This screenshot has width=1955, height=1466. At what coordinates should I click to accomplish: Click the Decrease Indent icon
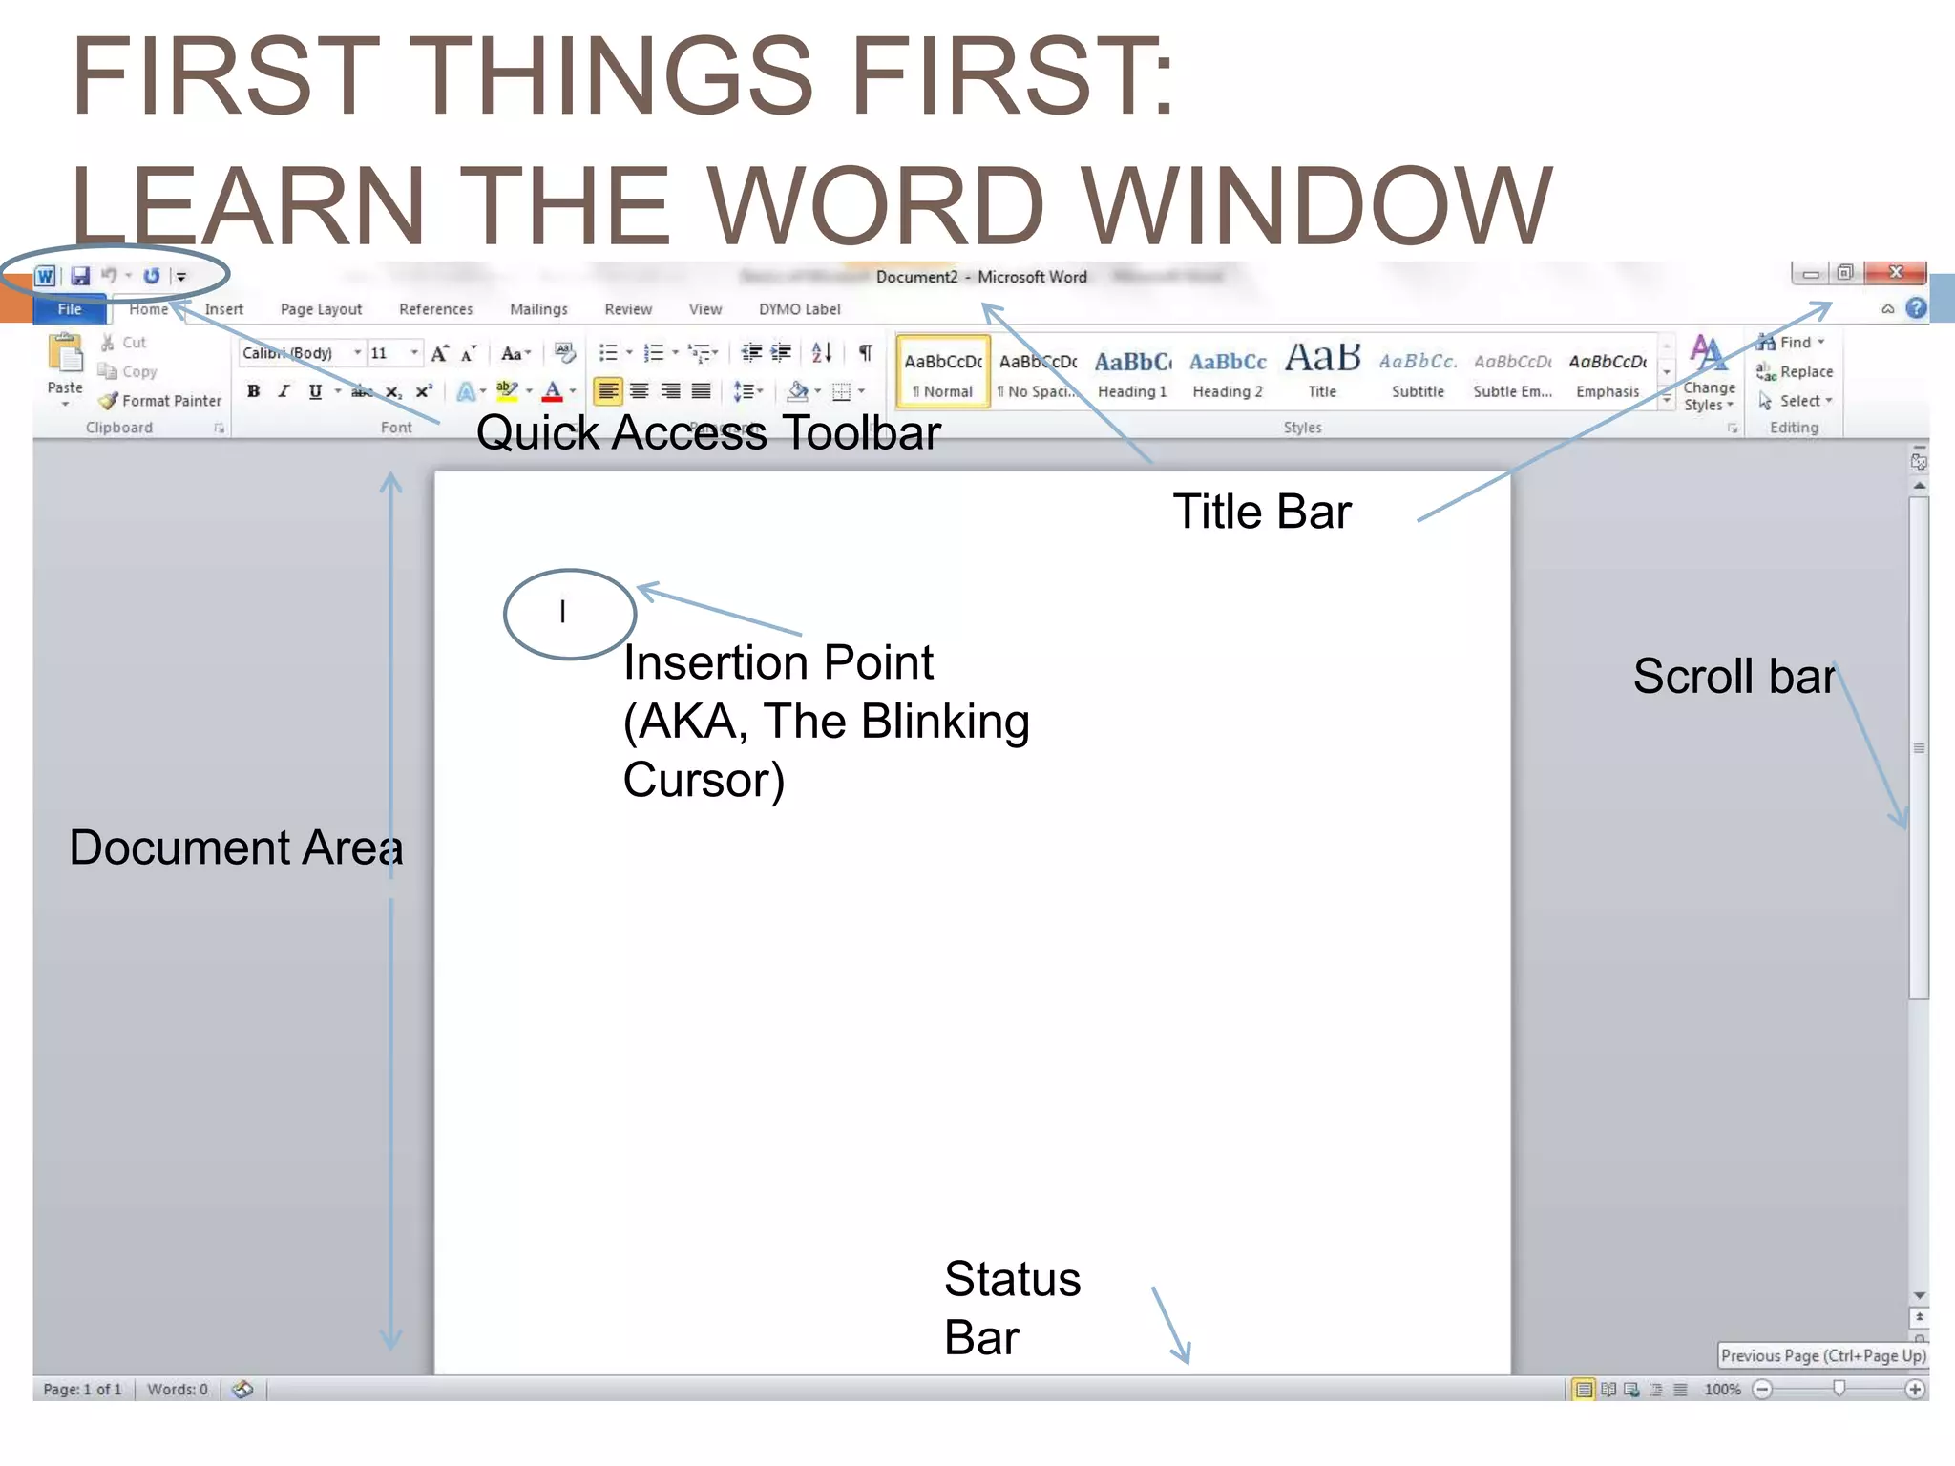(751, 353)
